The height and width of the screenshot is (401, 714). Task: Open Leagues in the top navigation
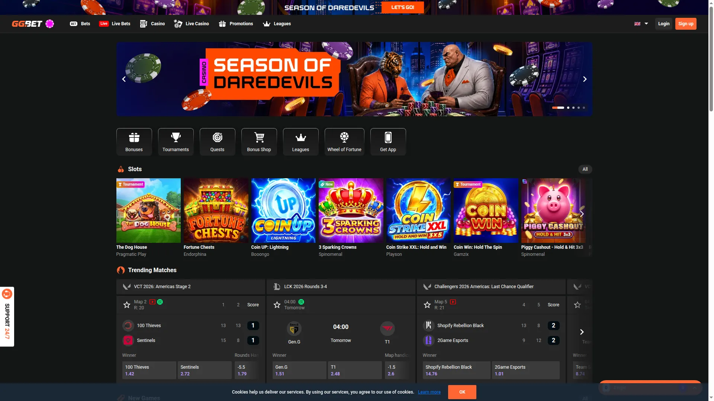tap(277, 24)
